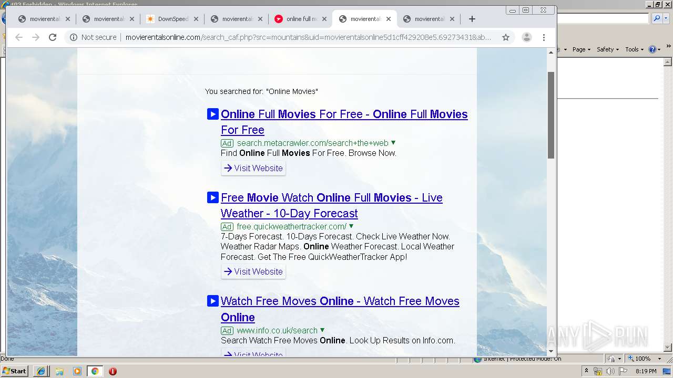The width and height of the screenshot is (673, 378).
Task: Expand the arrow next to metacrawler URL
Action: 393,143
